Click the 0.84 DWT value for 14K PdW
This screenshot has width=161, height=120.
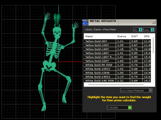[x=135, y=81]
